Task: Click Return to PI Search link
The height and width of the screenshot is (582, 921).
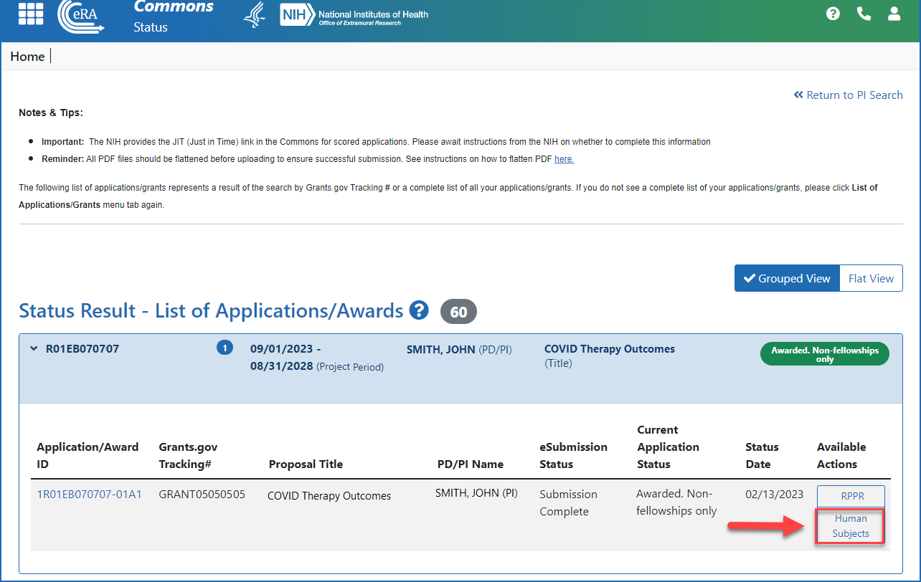Action: (849, 95)
